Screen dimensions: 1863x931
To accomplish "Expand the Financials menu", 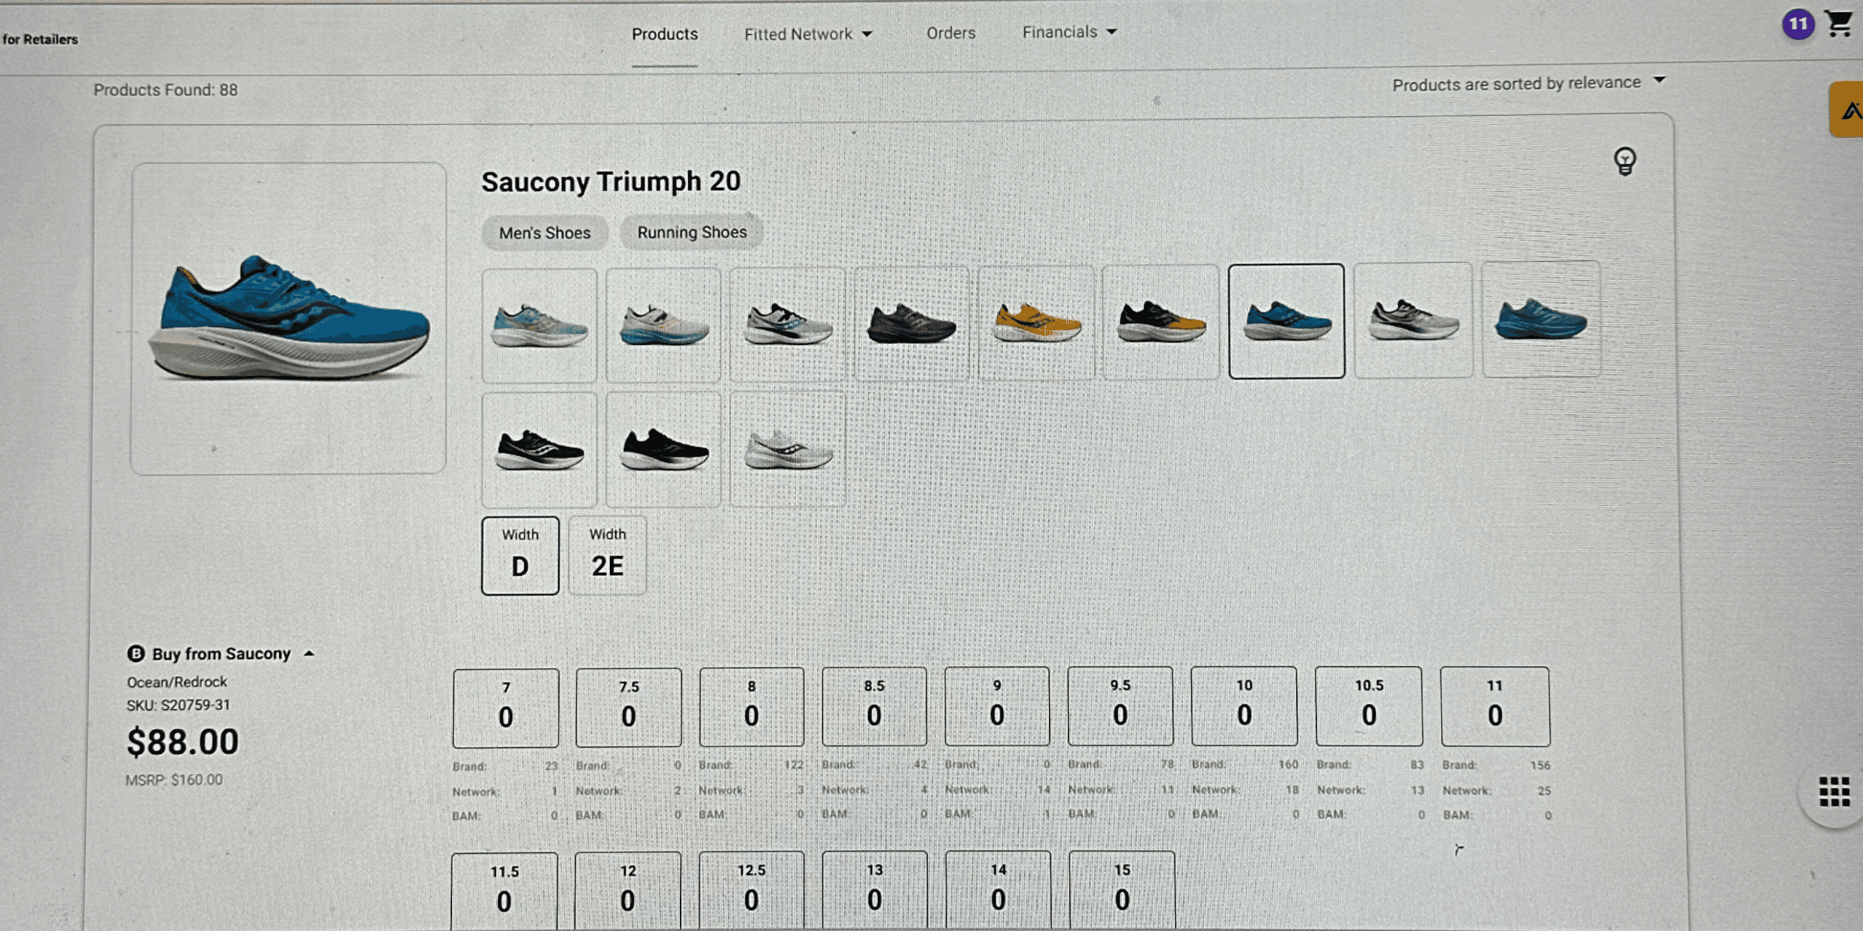I will (1069, 32).
